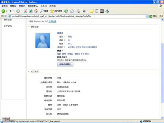Click the 男性 gender value

[70, 37]
